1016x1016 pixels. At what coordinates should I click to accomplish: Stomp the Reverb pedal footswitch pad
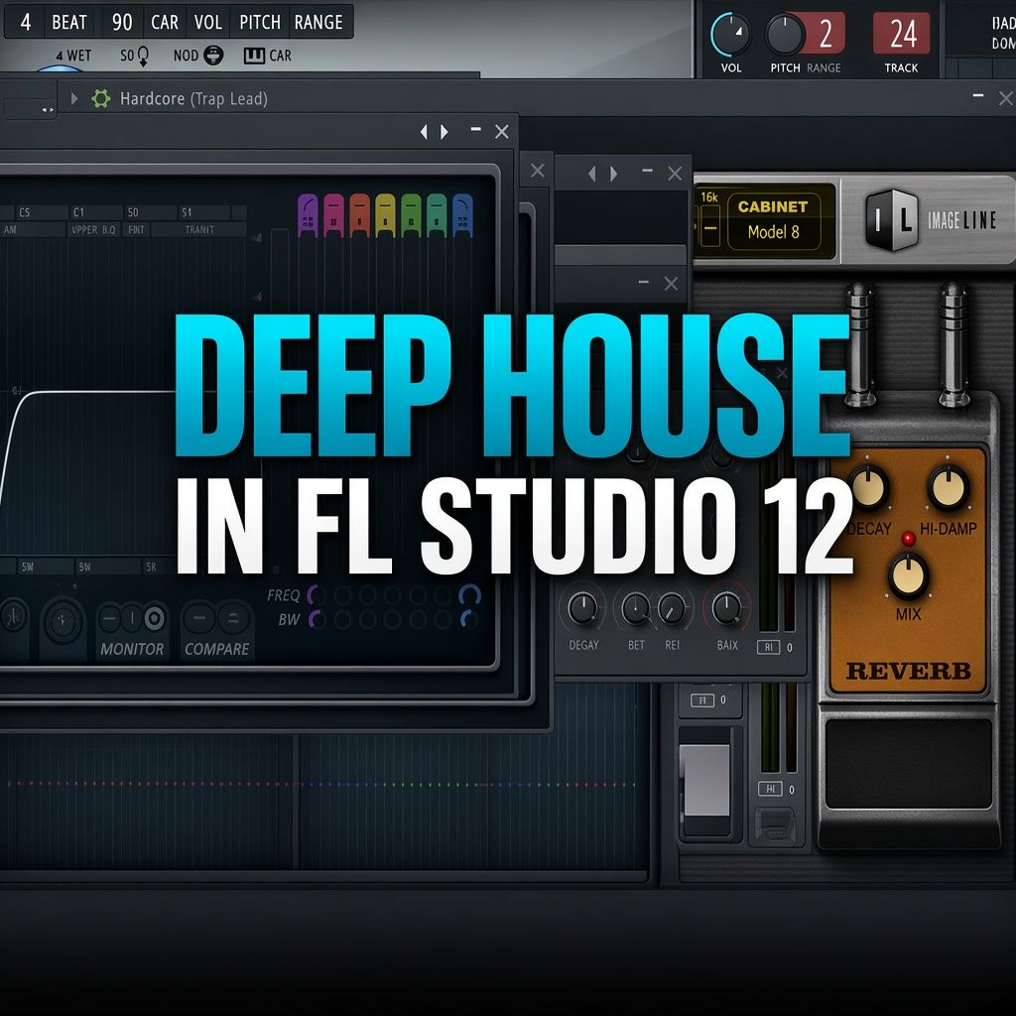coord(909,763)
